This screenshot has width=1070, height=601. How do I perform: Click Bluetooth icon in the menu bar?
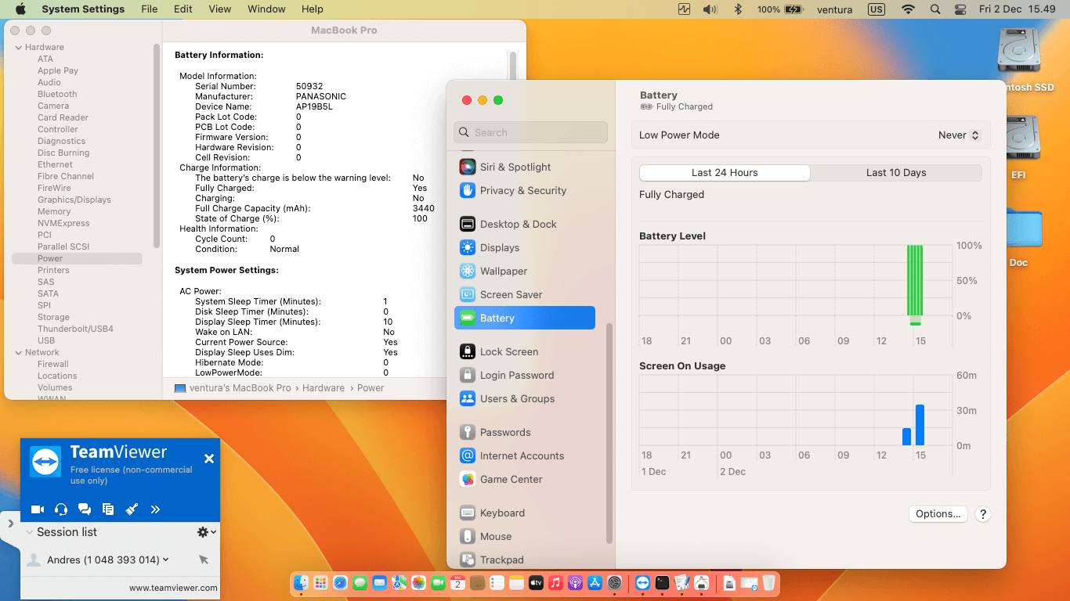point(737,9)
